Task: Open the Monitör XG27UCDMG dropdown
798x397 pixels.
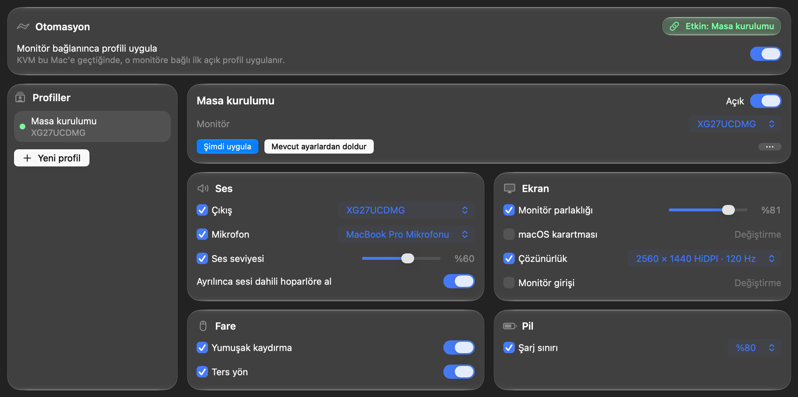Action: pyautogui.click(x=735, y=124)
